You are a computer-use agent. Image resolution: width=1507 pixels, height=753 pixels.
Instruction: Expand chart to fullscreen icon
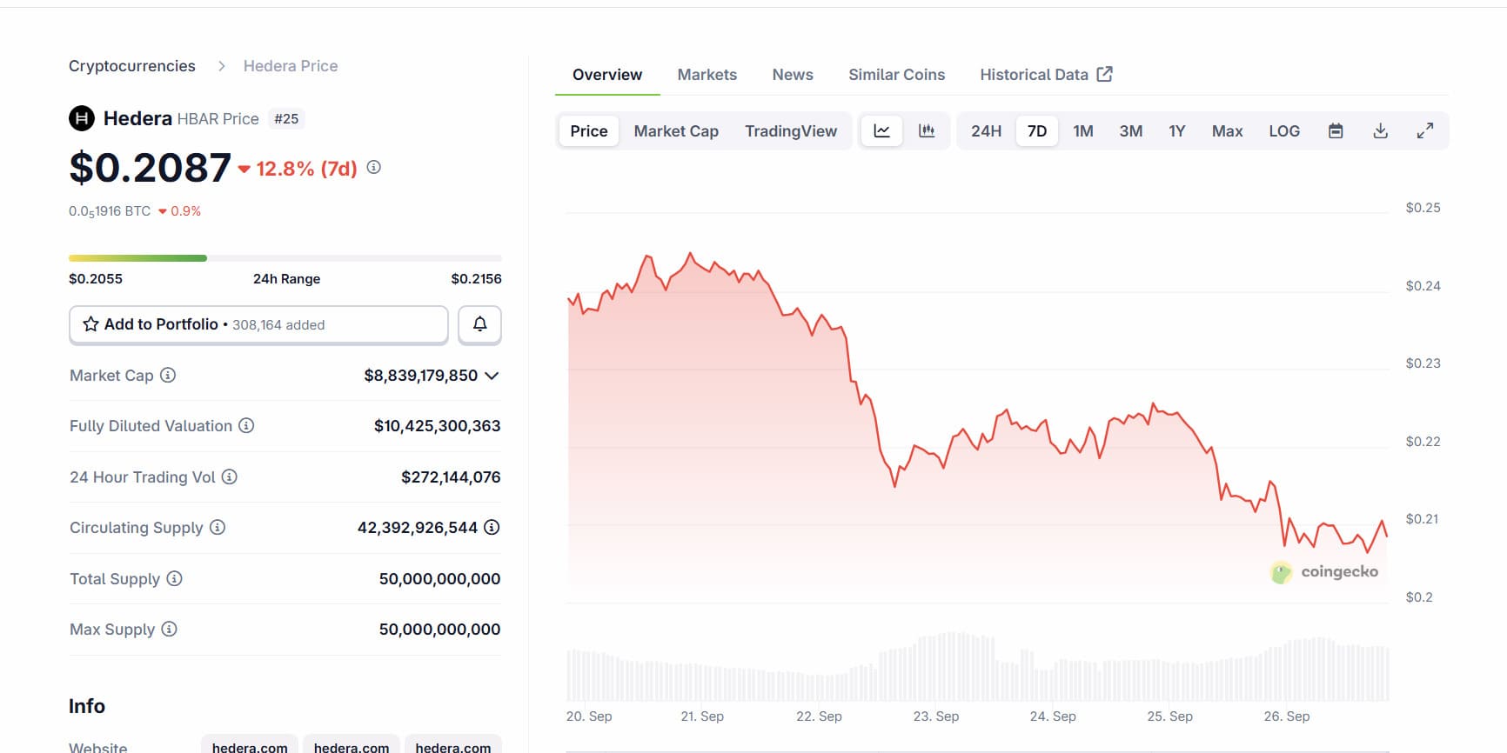pos(1425,131)
